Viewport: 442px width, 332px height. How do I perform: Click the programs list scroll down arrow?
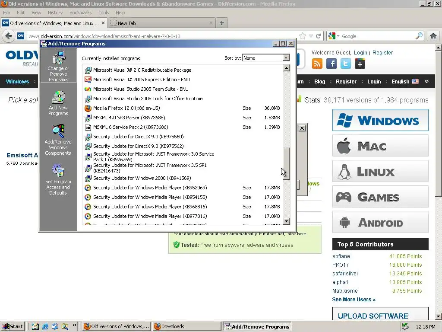click(x=287, y=221)
